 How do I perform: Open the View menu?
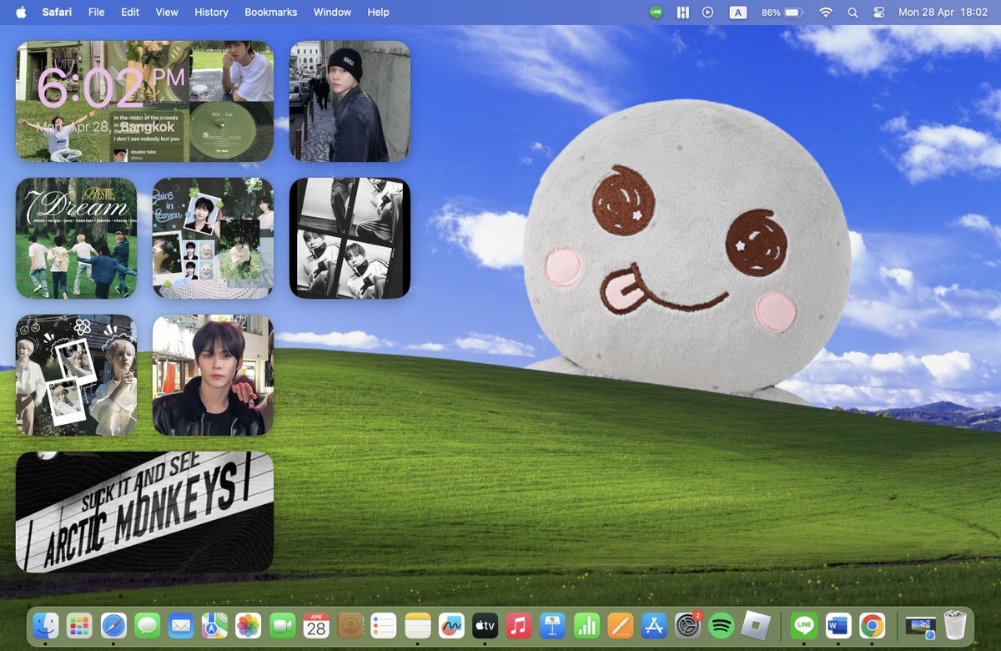tap(167, 13)
